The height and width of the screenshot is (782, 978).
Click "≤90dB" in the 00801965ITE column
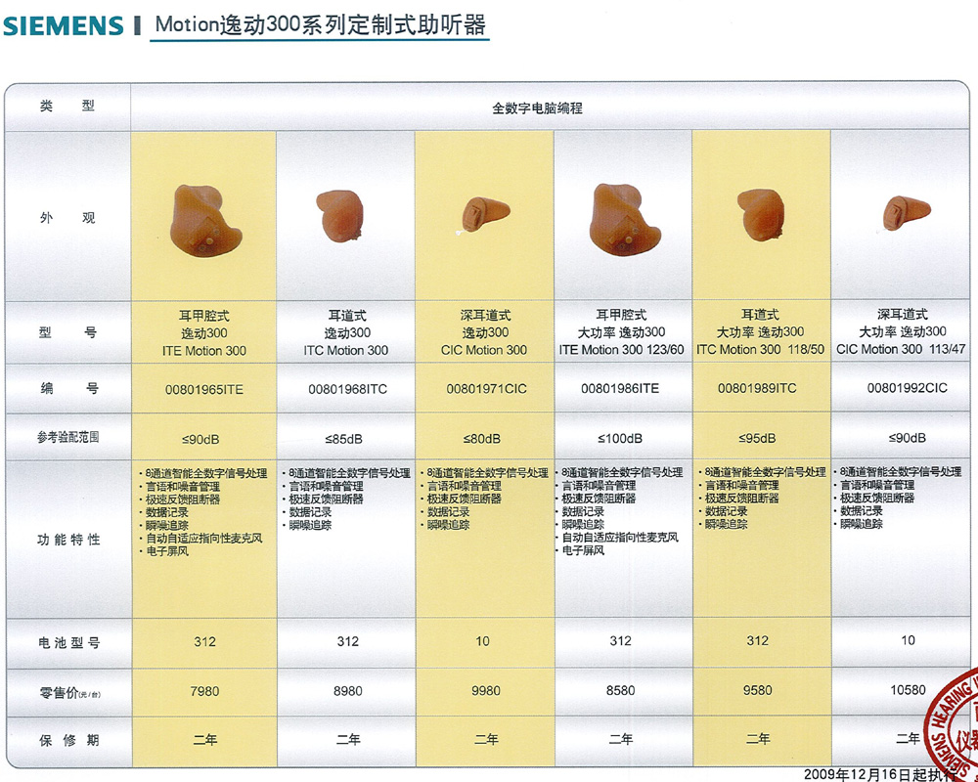[200, 440]
